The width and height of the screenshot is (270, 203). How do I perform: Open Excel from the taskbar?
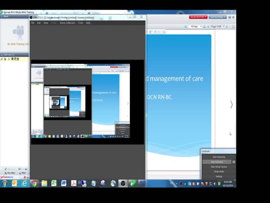coord(54,183)
